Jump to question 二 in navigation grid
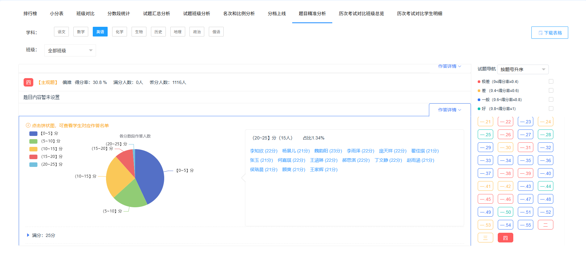The height and width of the screenshot is (256, 586). (545, 225)
